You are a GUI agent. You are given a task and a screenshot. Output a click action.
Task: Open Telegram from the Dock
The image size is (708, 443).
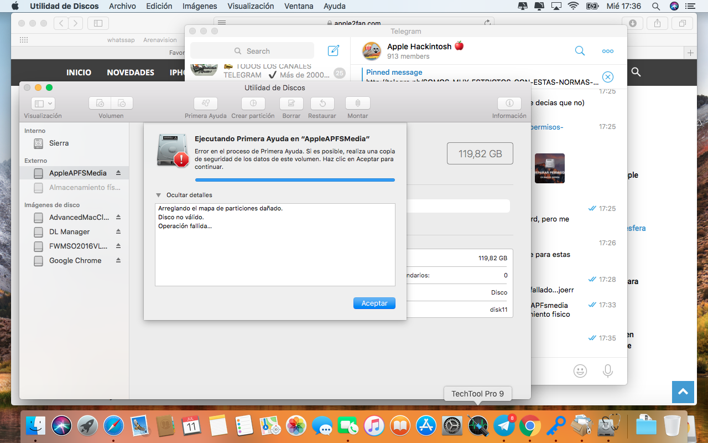click(x=504, y=426)
